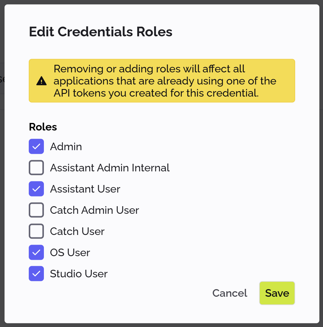
Task: Enable the Assistant Admin Internal role
Action: tap(36, 167)
